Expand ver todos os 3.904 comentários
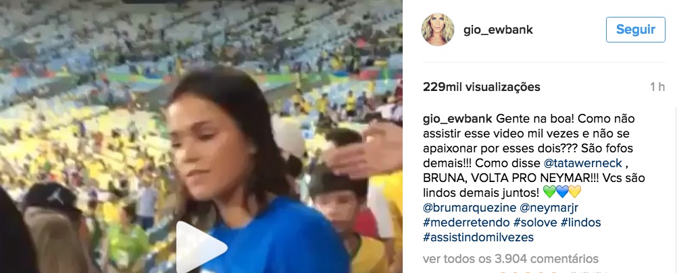The height and width of the screenshot is (273, 677). 511,259
